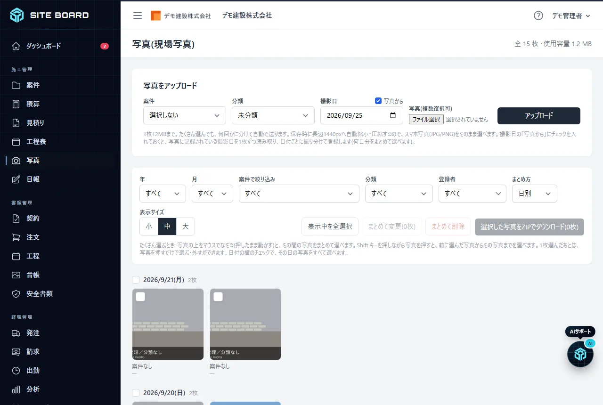Open the upload 案件 dropdown (選択しない)

pos(185,115)
